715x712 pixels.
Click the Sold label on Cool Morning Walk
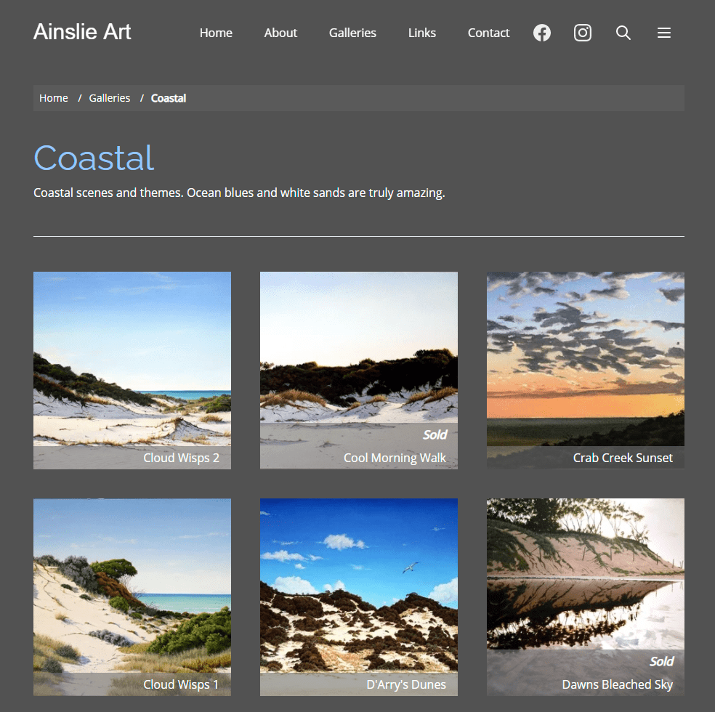[435, 434]
